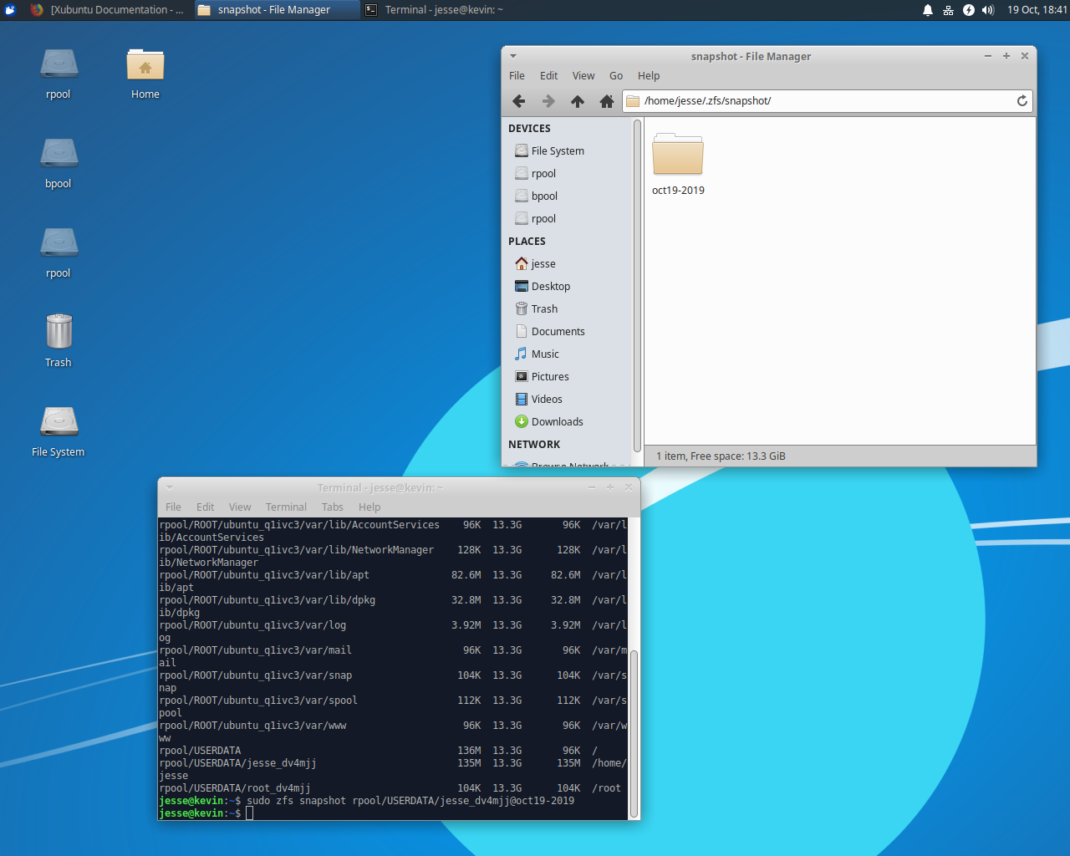Click the clock showing 19 Oct, 18:41
The image size is (1070, 856).
point(1037,10)
